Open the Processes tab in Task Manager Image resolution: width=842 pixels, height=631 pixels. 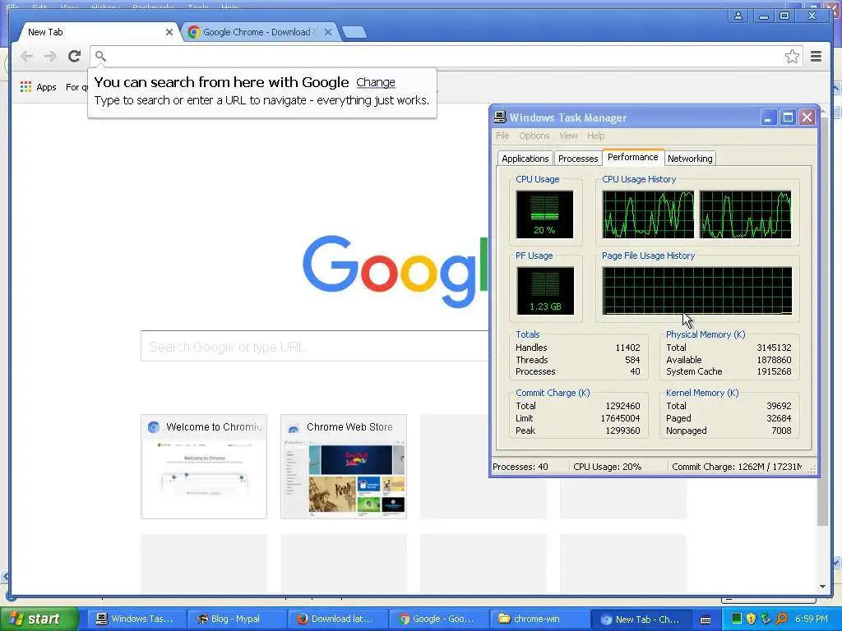[x=578, y=159]
